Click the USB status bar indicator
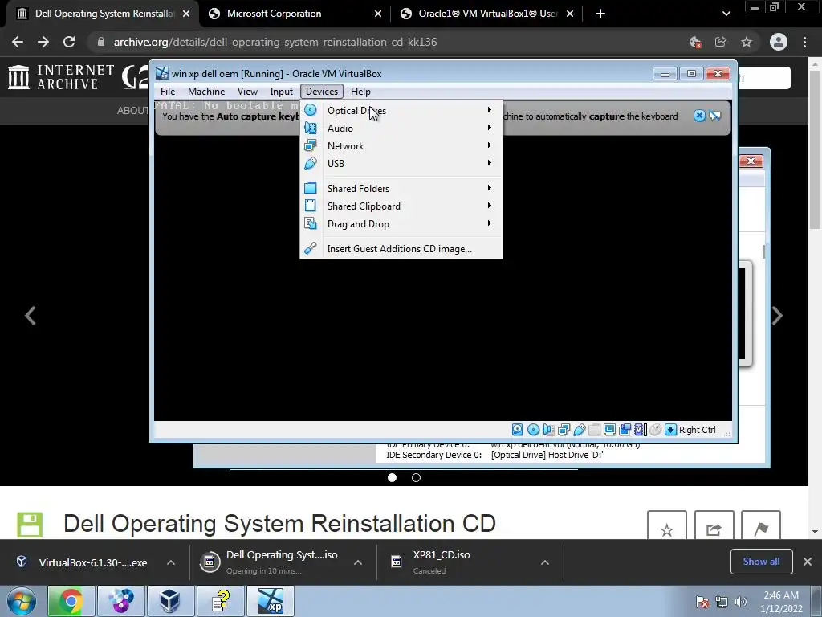 pyautogui.click(x=580, y=430)
